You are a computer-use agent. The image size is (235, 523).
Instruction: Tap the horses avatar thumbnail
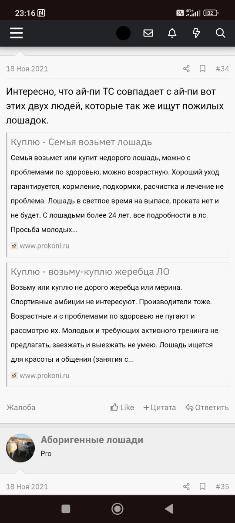[20, 448]
